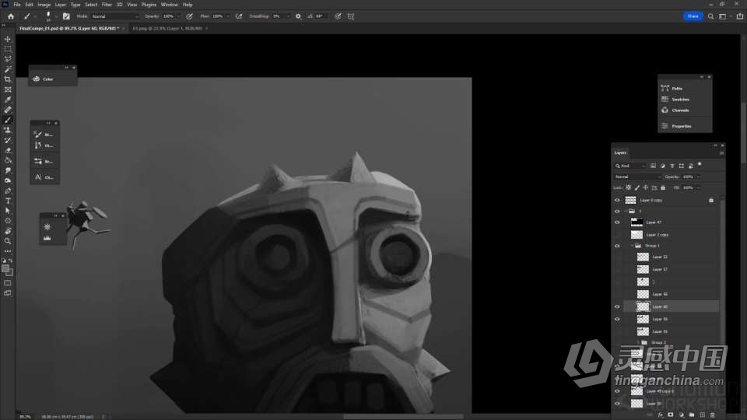Open the Search icon at top right
The width and height of the screenshot is (747, 420).
(x=710, y=16)
